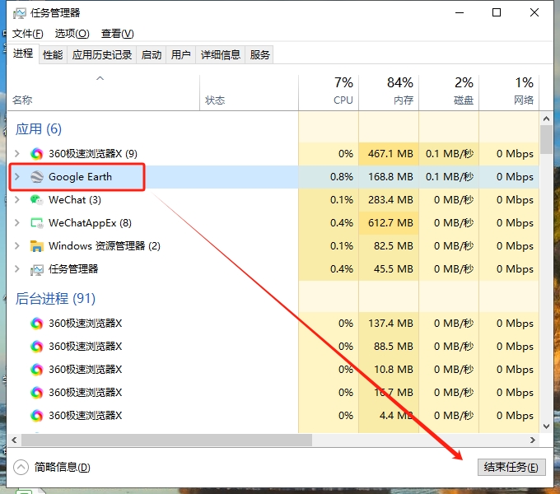This screenshot has width=560, height=494.
Task: Click the vertical scrollbar up arrow
Action: click(x=546, y=119)
